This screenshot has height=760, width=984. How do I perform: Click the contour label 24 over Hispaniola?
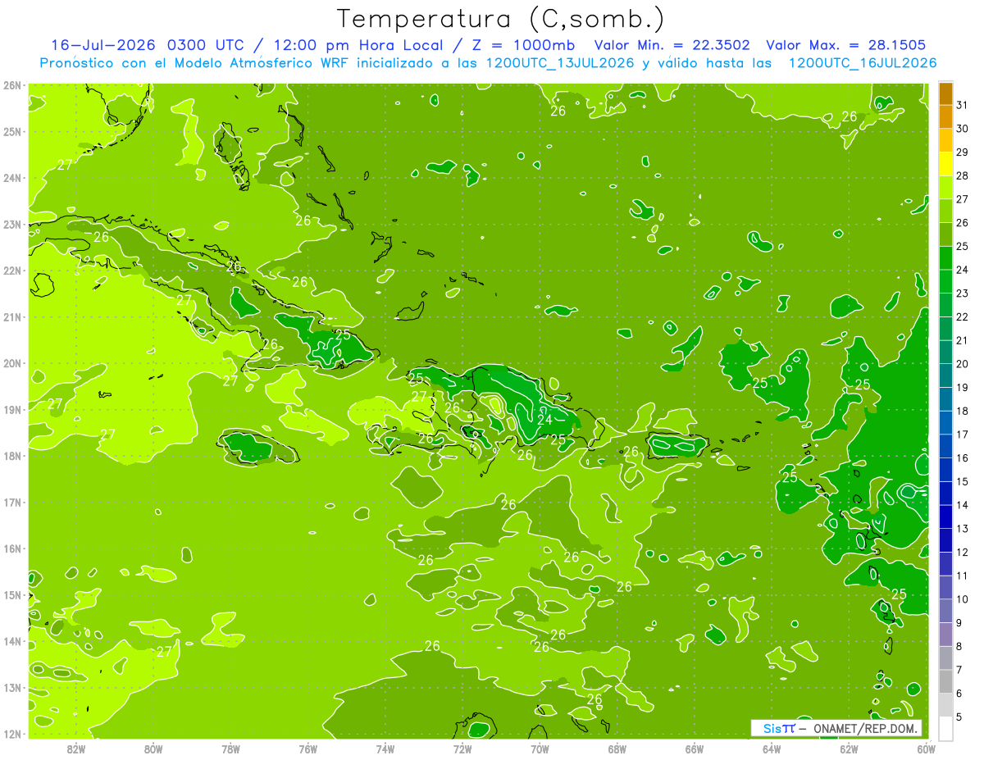[544, 420]
